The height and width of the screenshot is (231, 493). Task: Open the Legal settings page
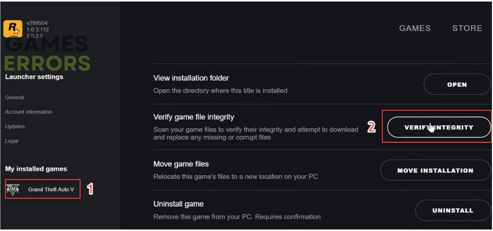[x=12, y=141]
